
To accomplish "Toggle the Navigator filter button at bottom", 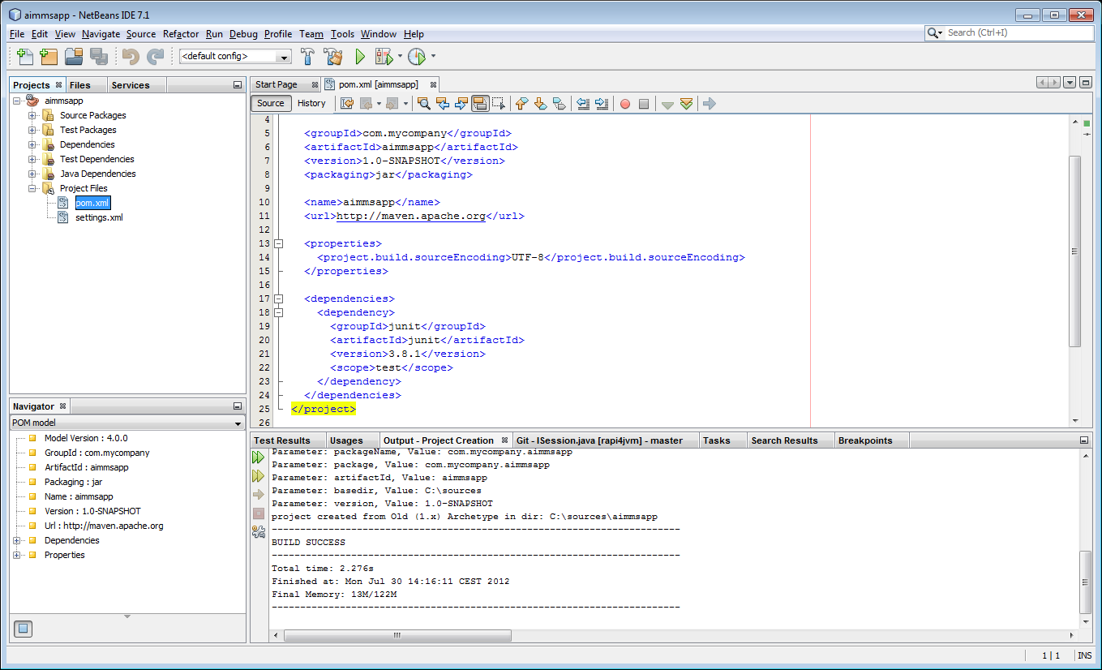I will click(x=24, y=628).
